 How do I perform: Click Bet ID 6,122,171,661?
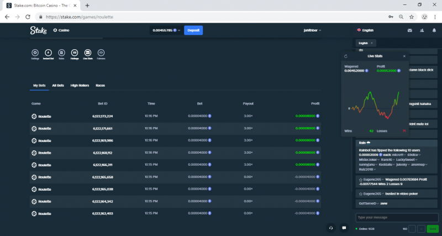tap(103, 128)
